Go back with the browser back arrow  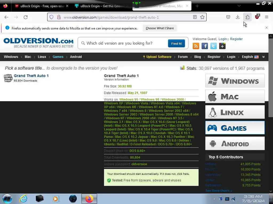(6, 17)
